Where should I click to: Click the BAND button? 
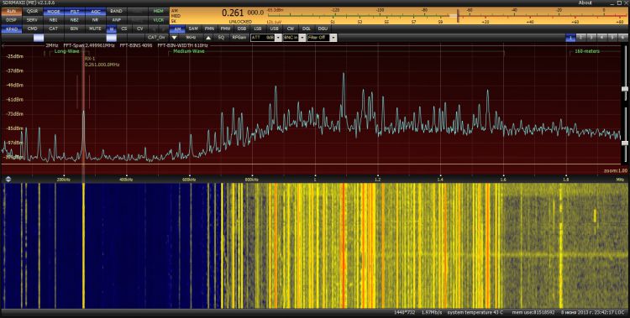[x=116, y=11]
